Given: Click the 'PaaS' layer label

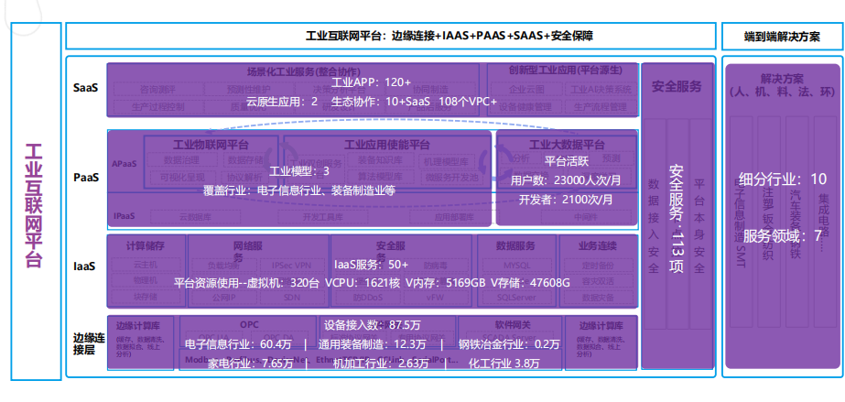Looking at the screenshot, I should (x=86, y=176).
